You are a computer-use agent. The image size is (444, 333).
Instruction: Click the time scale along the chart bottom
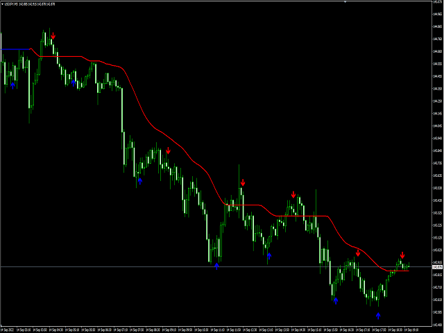coord(208,329)
